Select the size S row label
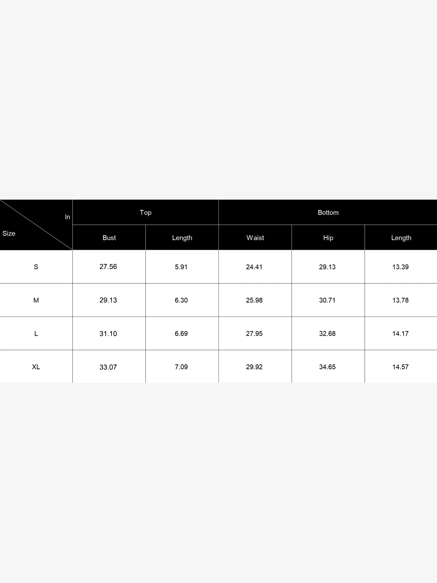Image resolution: width=437 pixels, height=583 pixels. [x=36, y=267]
